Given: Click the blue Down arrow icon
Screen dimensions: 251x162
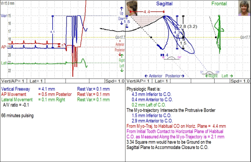Looking at the screenshot, I should point(122,23).
